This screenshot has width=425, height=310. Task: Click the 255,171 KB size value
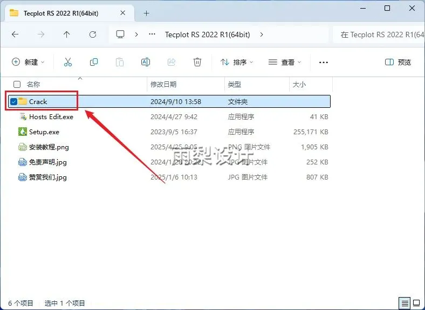(311, 132)
